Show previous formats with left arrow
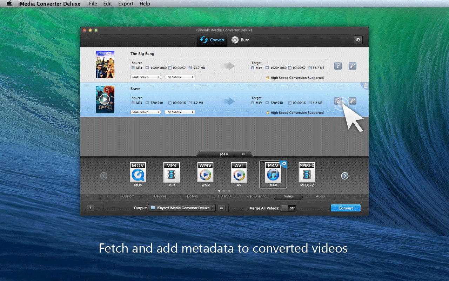449x281 pixels. pos(104,176)
